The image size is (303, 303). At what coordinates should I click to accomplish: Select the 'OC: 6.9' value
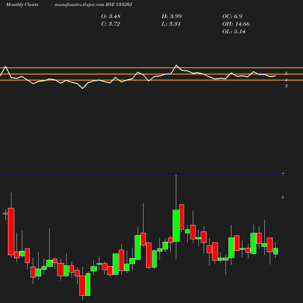pos(232,16)
